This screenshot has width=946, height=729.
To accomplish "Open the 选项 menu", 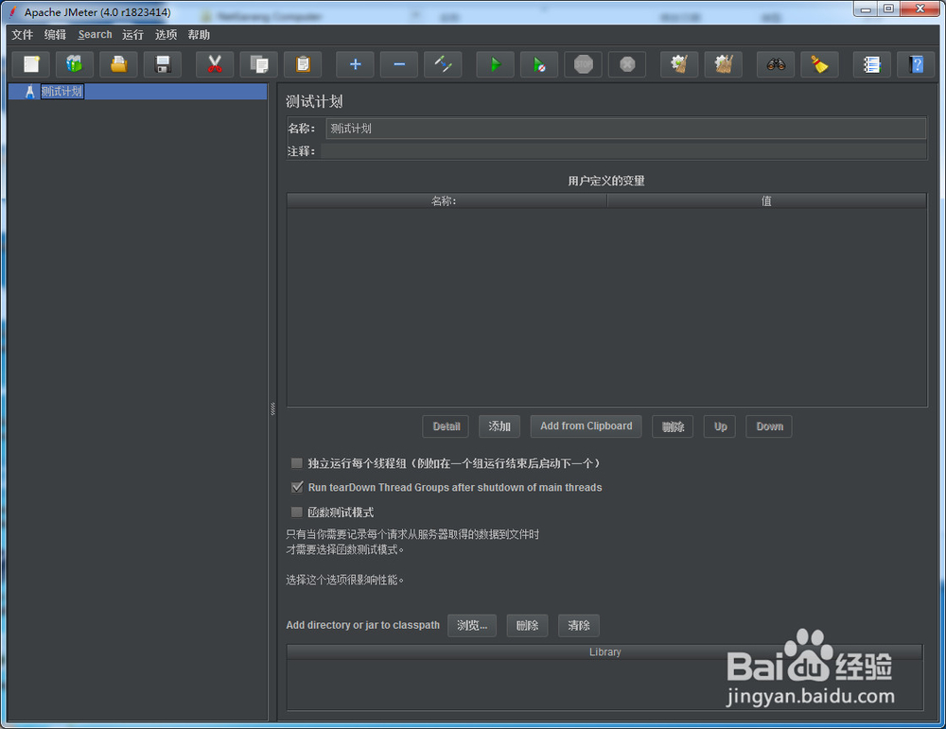I will click(166, 34).
